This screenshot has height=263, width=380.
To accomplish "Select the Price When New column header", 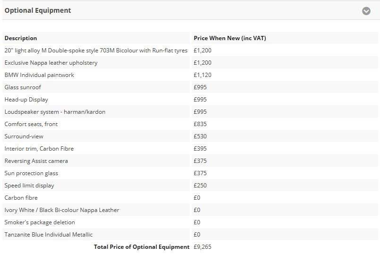I will click(230, 38).
